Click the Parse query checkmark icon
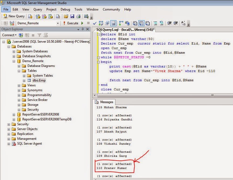 (95, 23)
